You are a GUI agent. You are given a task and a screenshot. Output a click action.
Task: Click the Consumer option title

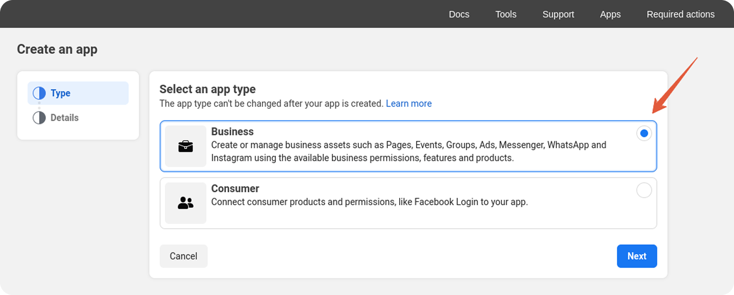pyautogui.click(x=235, y=189)
